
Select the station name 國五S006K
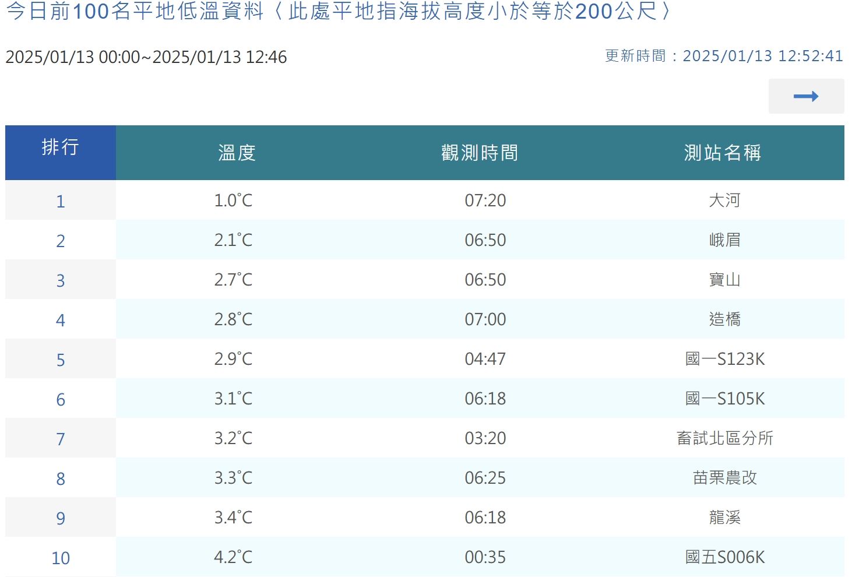click(x=724, y=557)
